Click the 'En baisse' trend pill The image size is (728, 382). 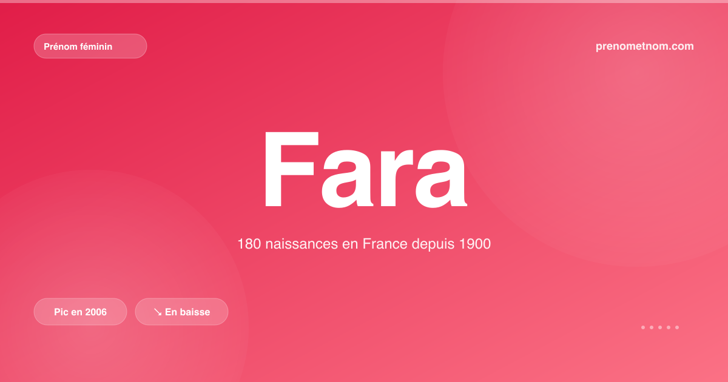181,312
